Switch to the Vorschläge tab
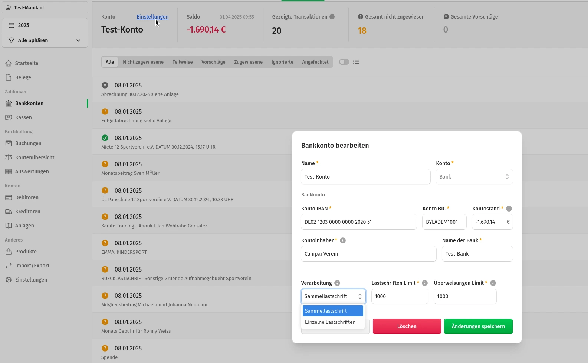This screenshot has height=363, width=588. tap(213, 62)
